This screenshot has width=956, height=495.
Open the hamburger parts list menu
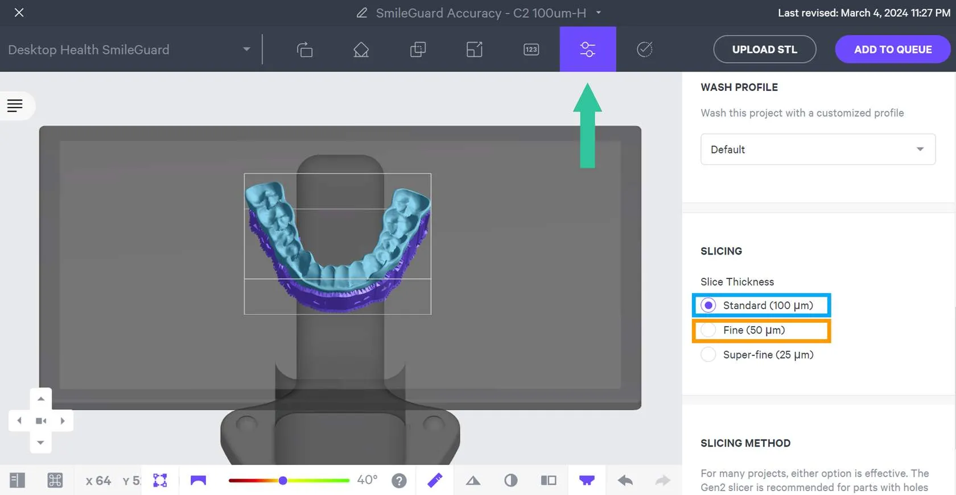coord(15,105)
